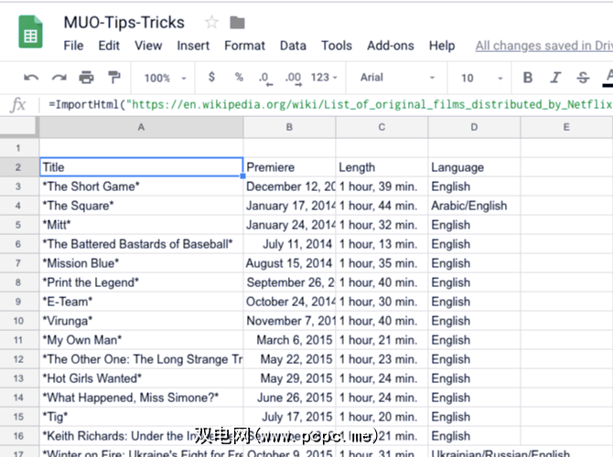Select the Paint format tool
The image size is (613, 457).
pyautogui.click(x=113, y=78)
